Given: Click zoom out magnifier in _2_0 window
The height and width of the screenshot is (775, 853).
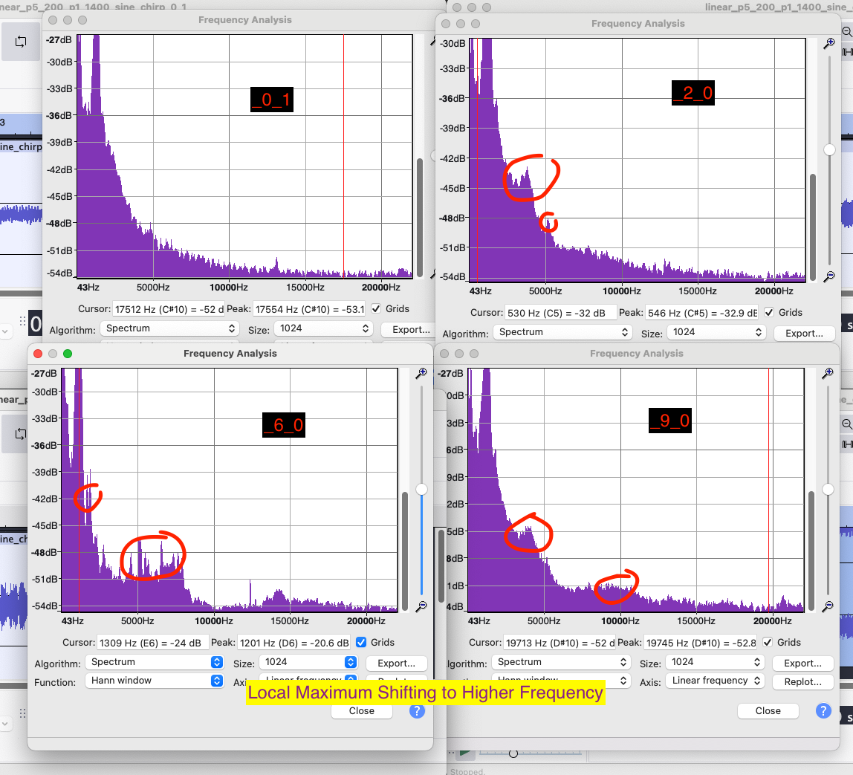Looking at the screenshot, I should point(829,276).
